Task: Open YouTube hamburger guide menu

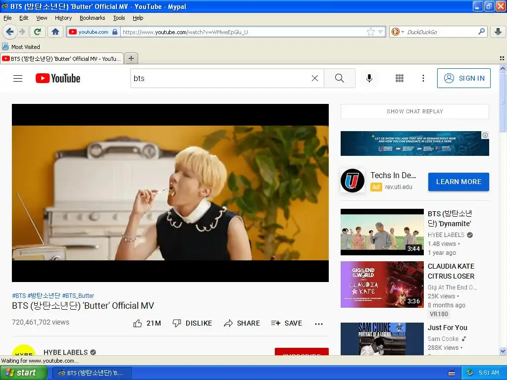Action: pos(18,78)
